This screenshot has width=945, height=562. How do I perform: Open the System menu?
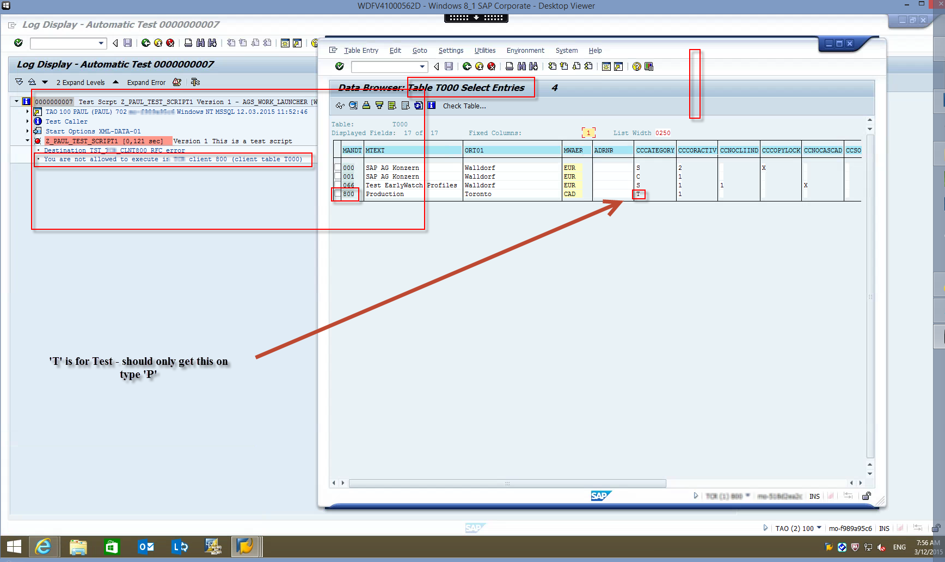pyautogui.click(x=567, y=51)
